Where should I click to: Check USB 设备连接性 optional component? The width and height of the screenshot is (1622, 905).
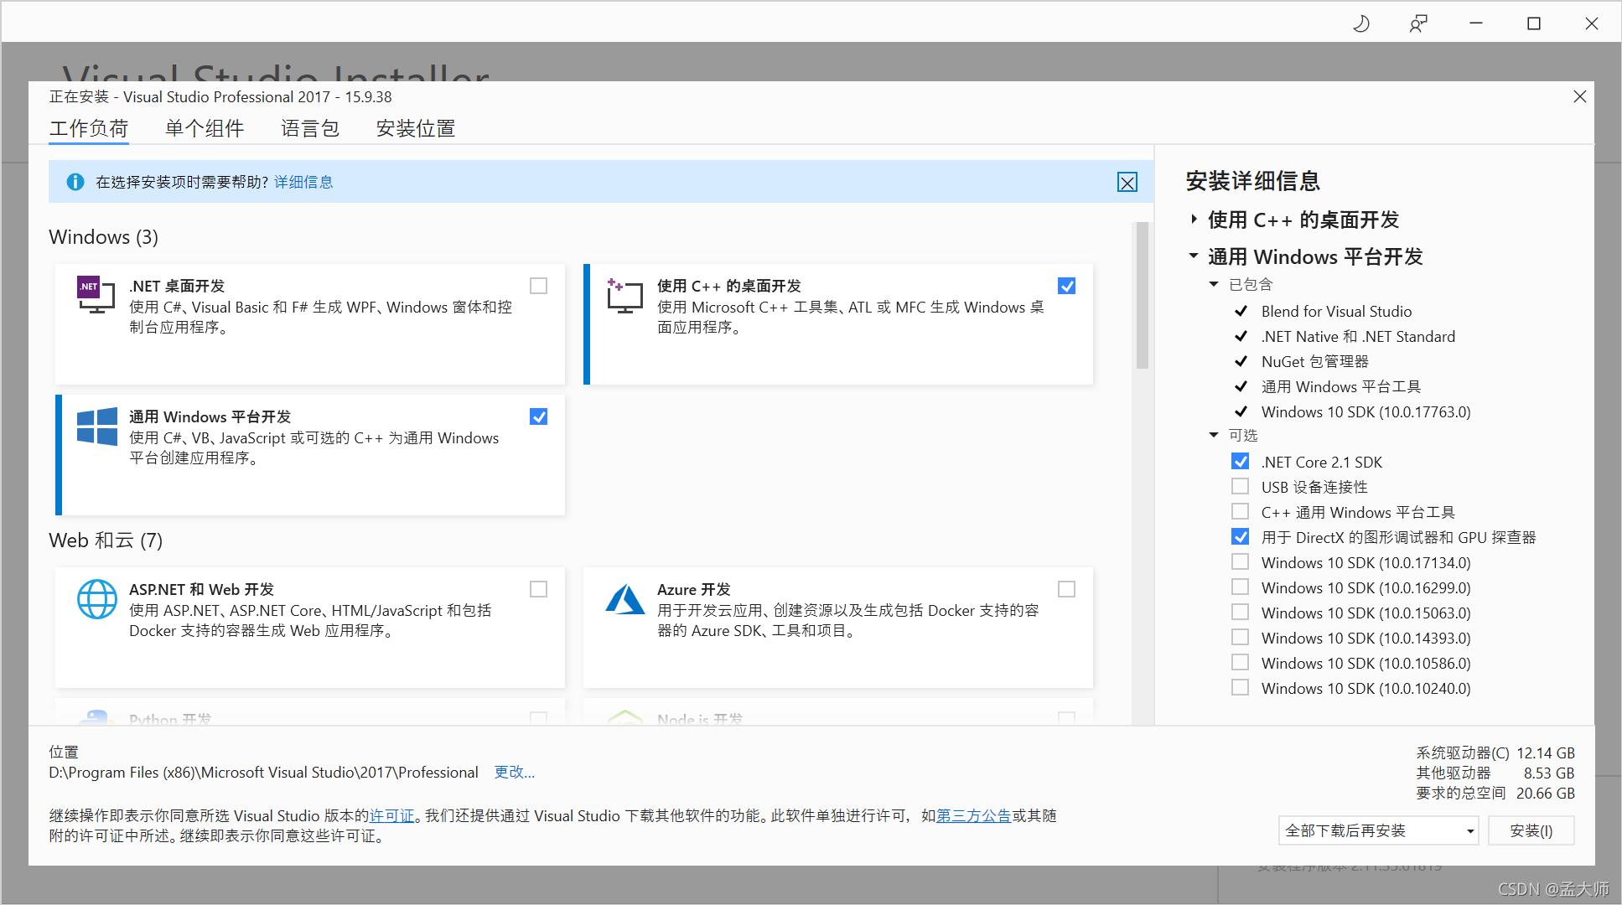1241,487
